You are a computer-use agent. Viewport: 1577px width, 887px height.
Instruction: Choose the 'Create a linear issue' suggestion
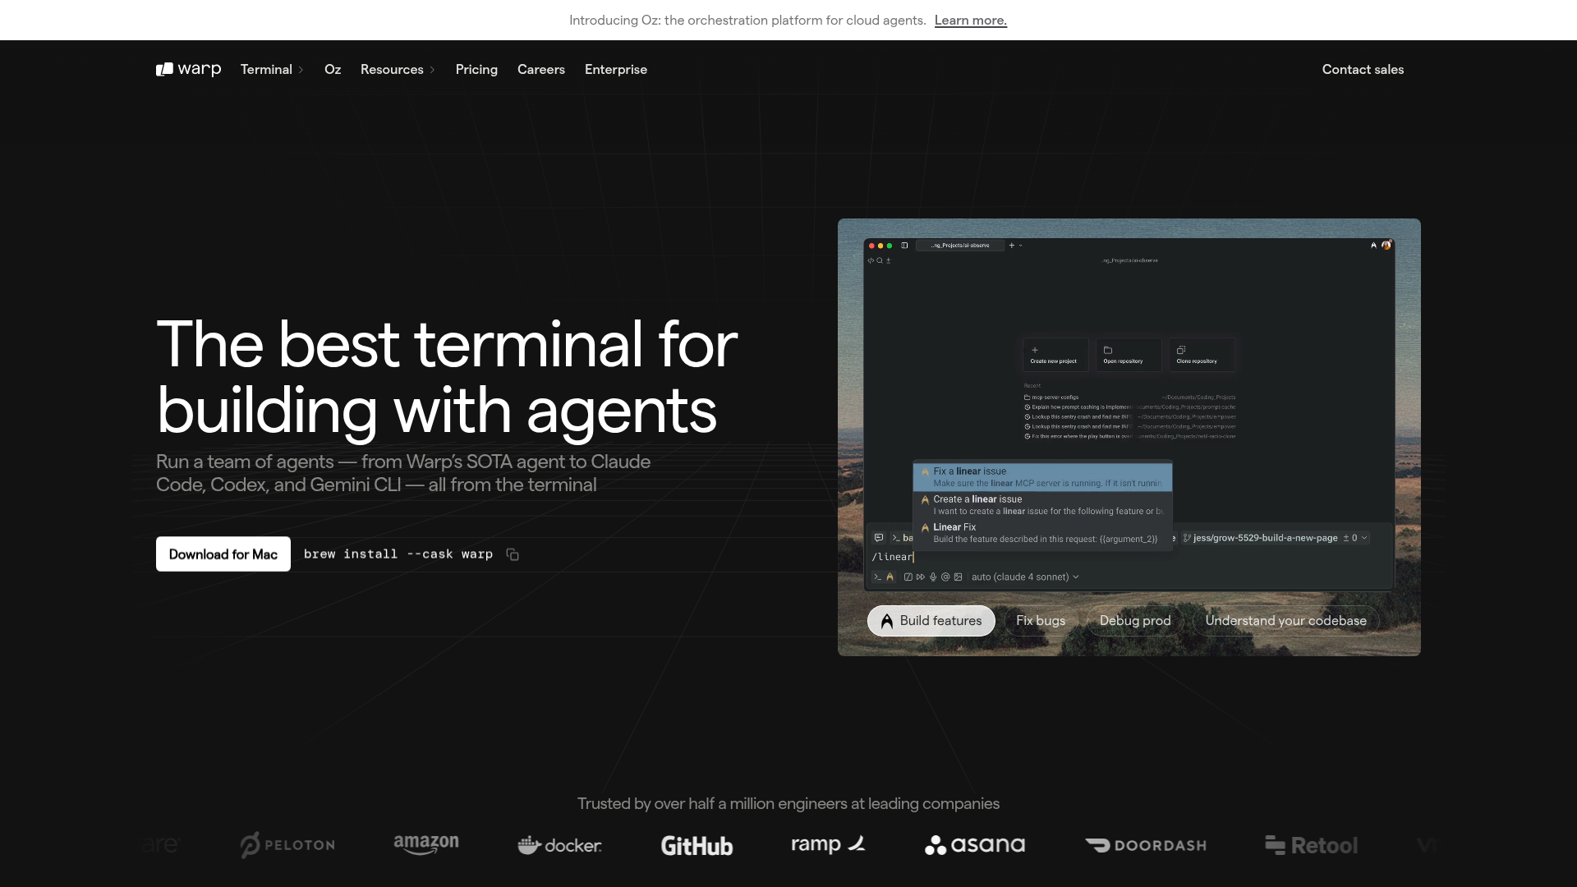(x=1042, y=505)
